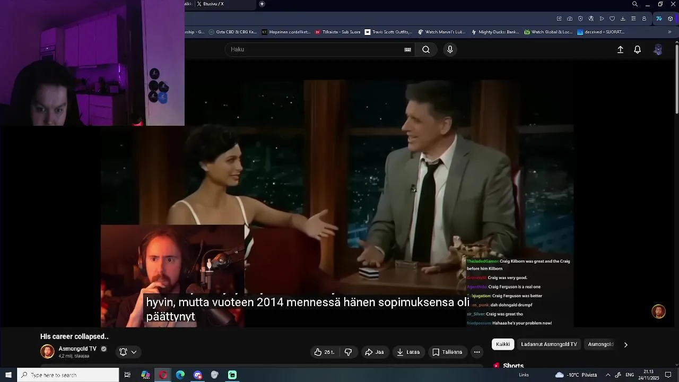Open Opera downloads arrow icon

pyautogui.click(x=623, y=19)
